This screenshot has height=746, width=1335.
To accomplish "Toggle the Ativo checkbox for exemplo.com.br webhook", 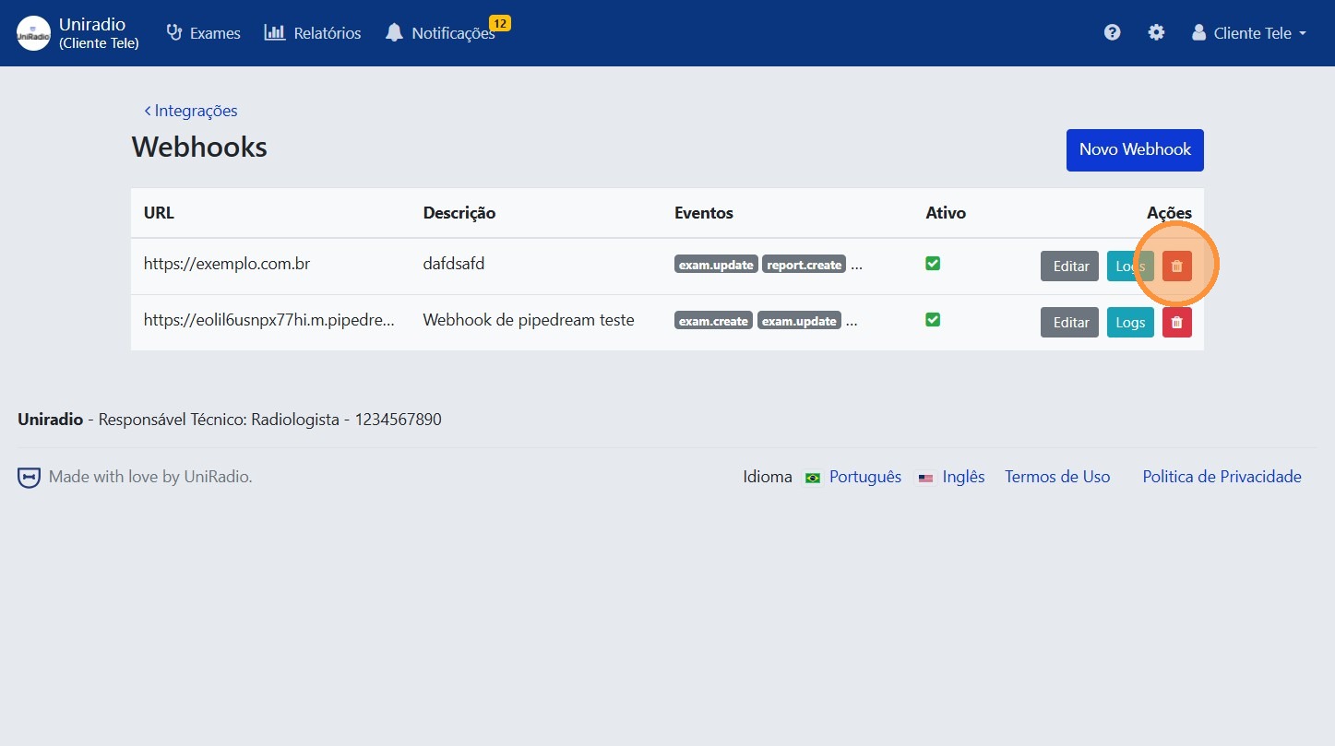I will [933, 263].
